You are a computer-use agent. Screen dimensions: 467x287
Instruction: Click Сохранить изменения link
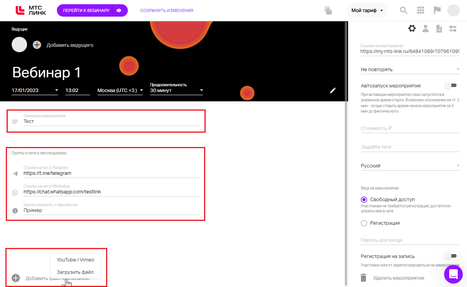tap(167, 10)
